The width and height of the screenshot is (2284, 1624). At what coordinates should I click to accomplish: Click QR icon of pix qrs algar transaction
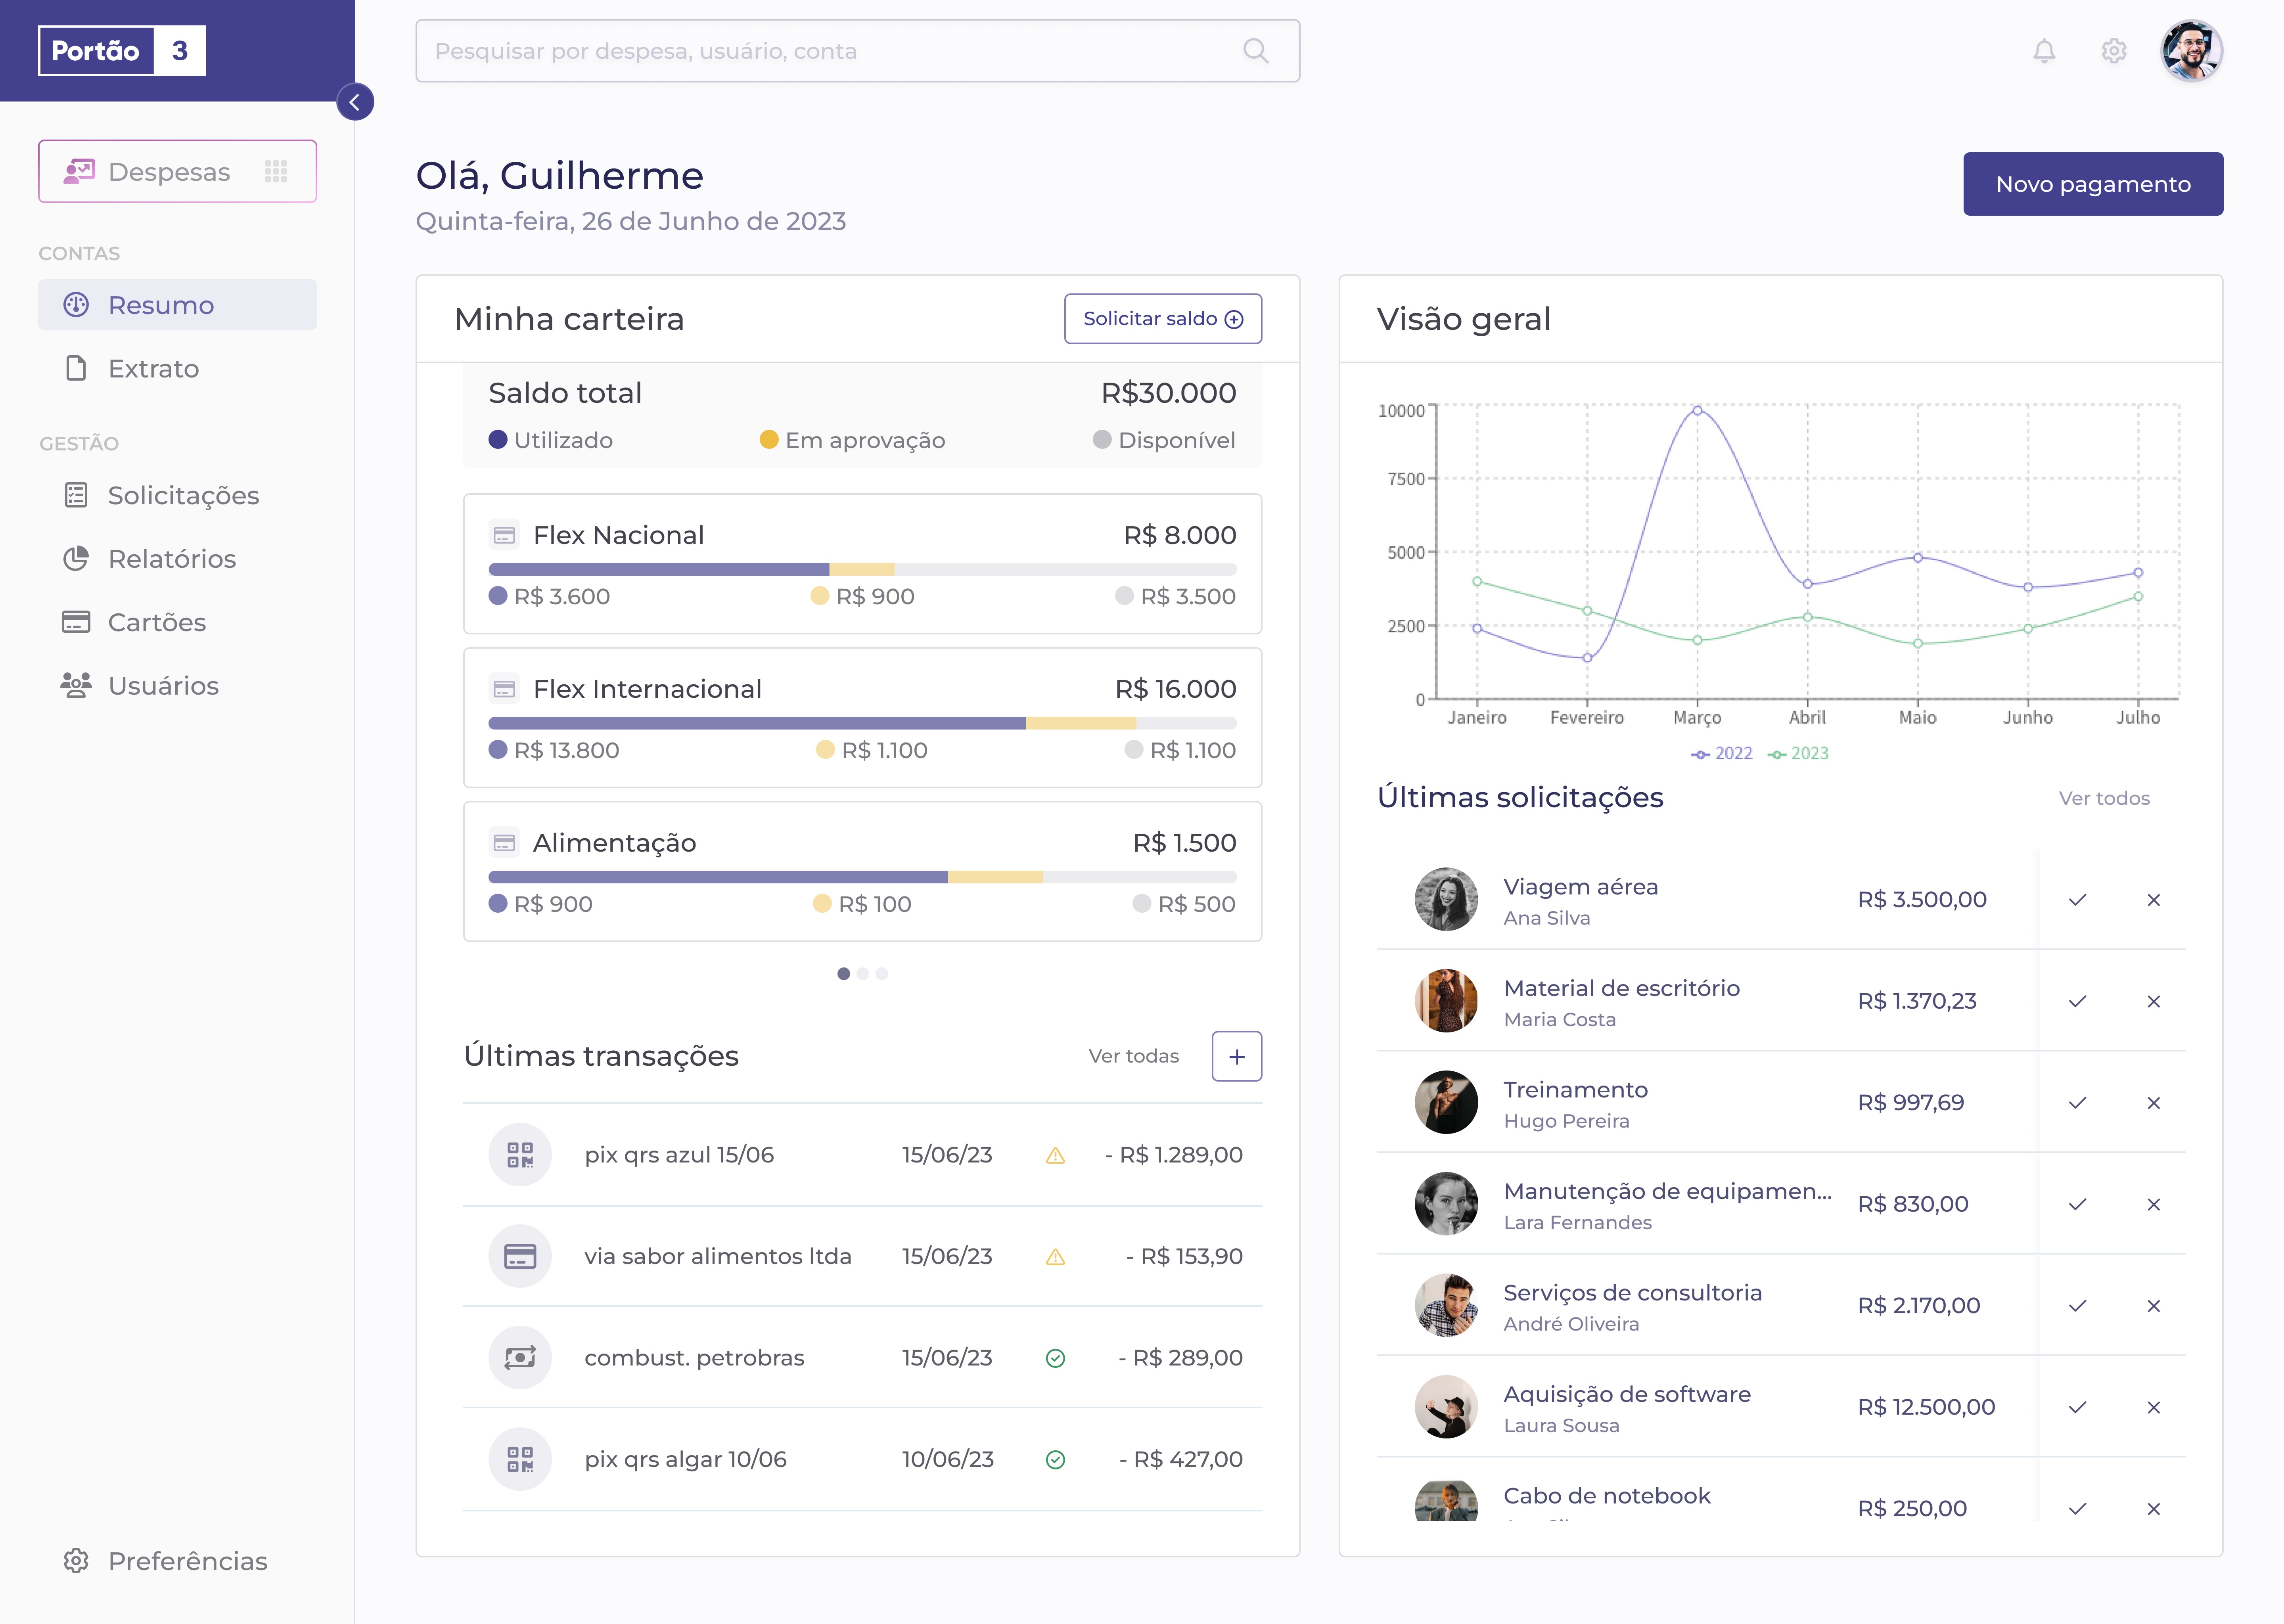pos(520,1459)
